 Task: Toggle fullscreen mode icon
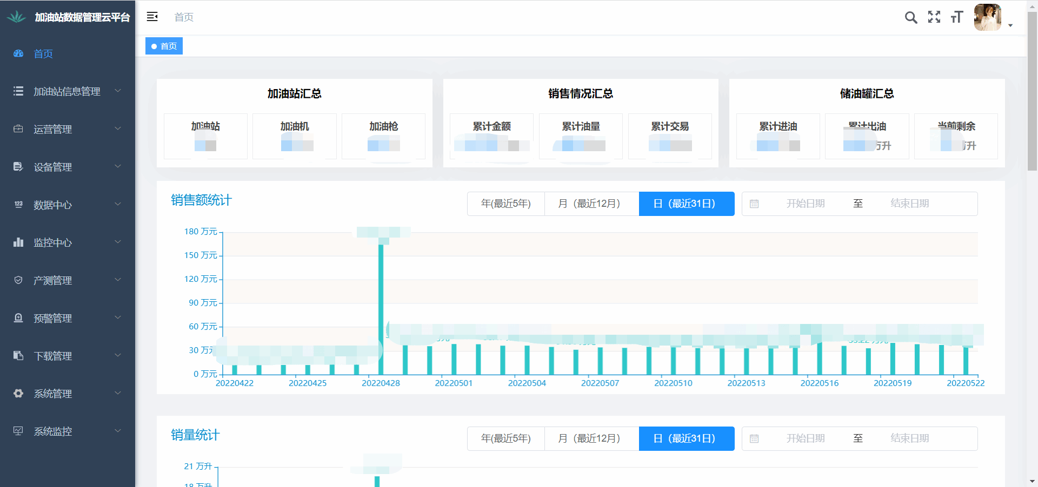coord(934,17)
